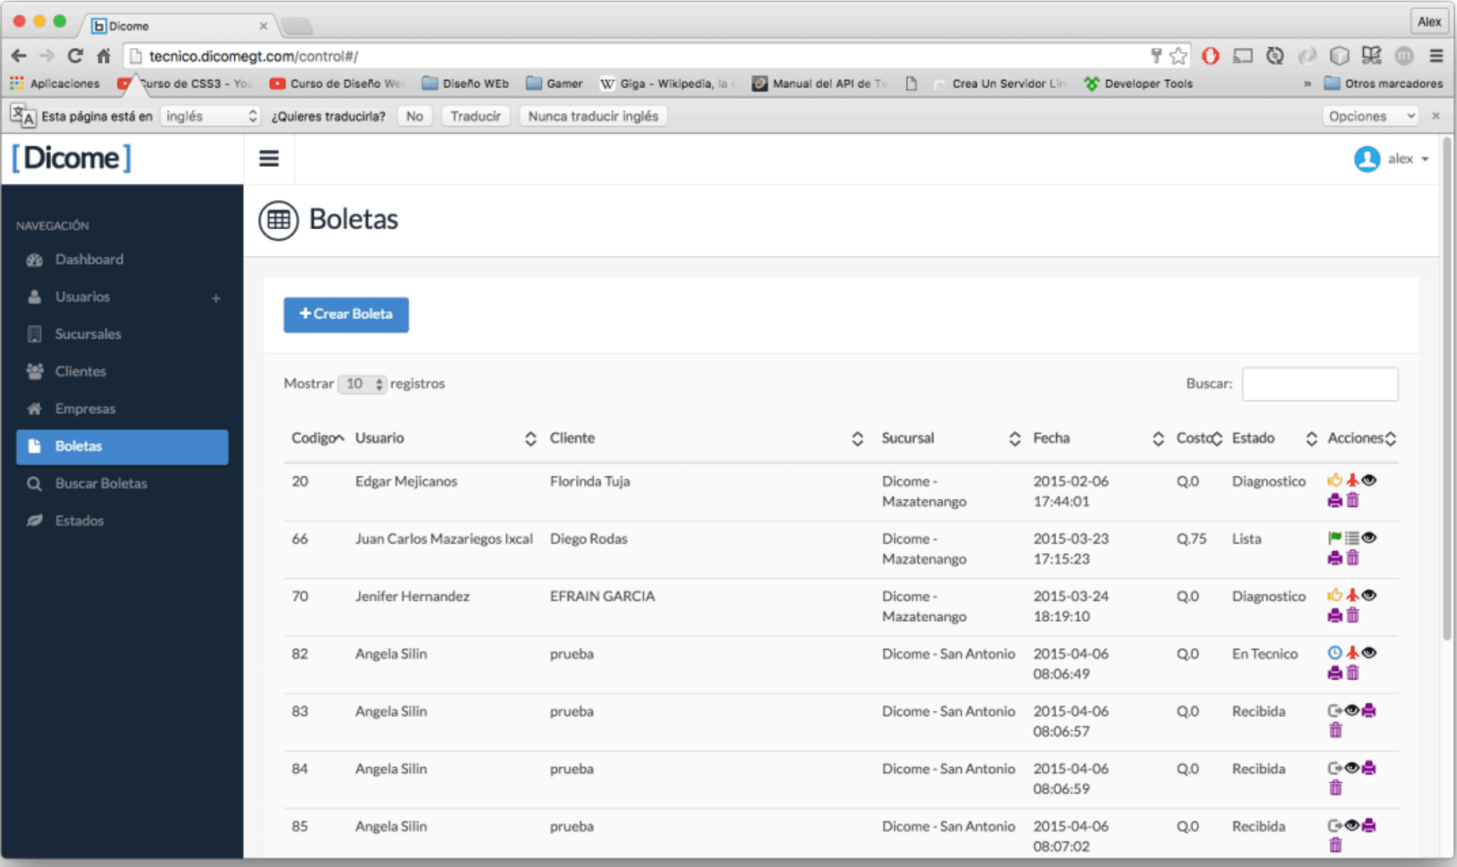Print boleta 70 with printer icon

click(x=1335, y=616)
